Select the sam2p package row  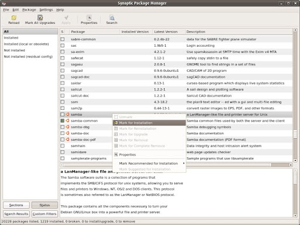coord(176,108)
